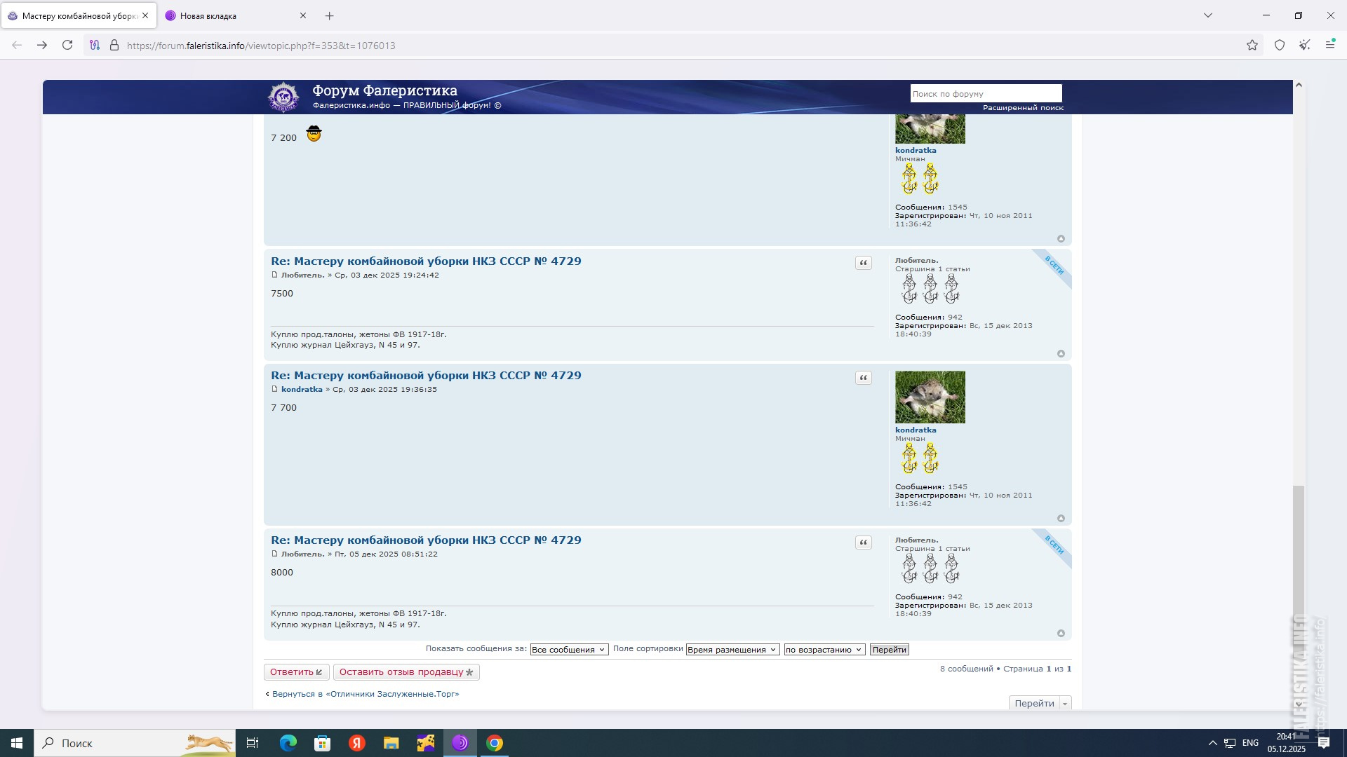Bookmark page with star icon
This screenshot has width=1347, height=757.
click(x=1252, y=46)
